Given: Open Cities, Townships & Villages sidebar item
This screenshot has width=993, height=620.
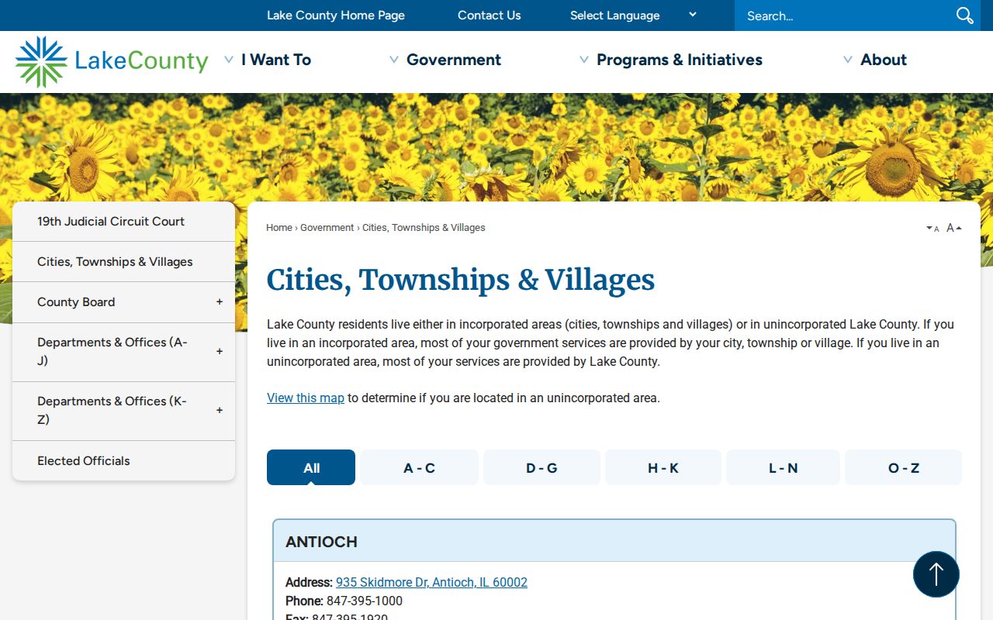Looking at the screenshot, I should pyautogui.click(x=123, y=262).
